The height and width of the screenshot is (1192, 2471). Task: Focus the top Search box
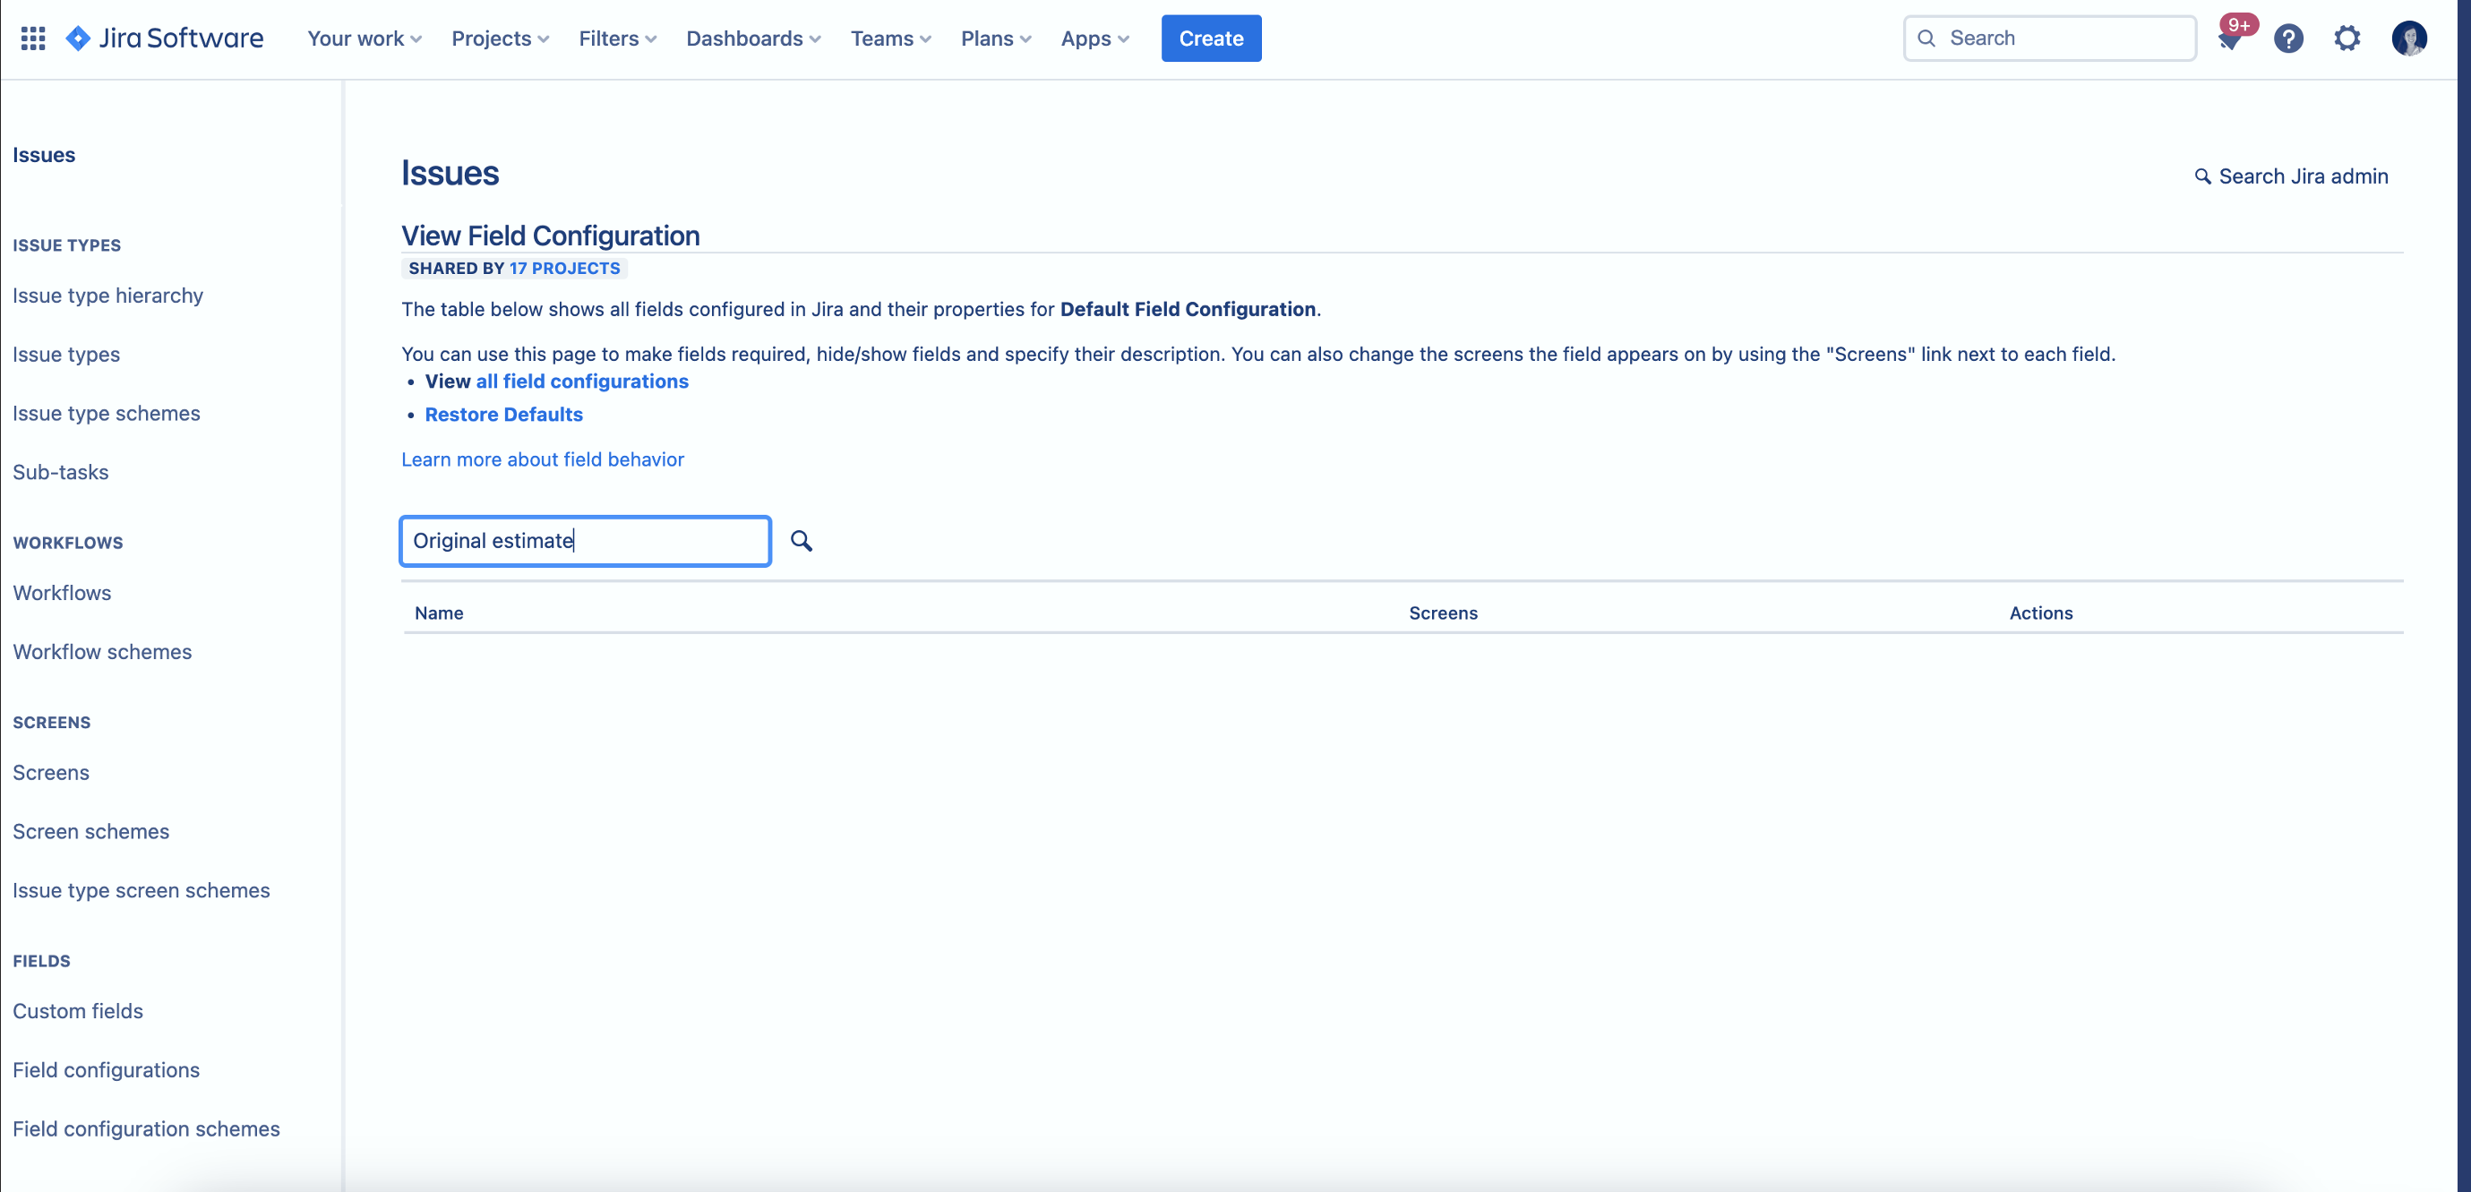coord(2049,39)
